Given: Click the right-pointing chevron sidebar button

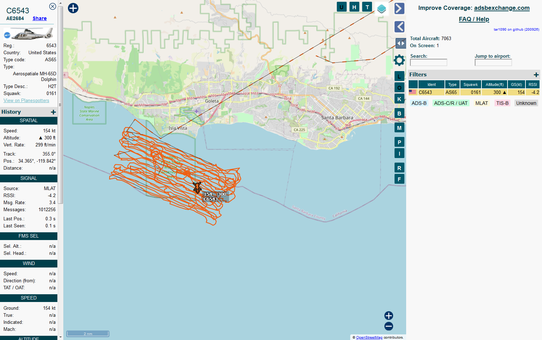Looking at the screenshot, I should click(x=399, y=8).
